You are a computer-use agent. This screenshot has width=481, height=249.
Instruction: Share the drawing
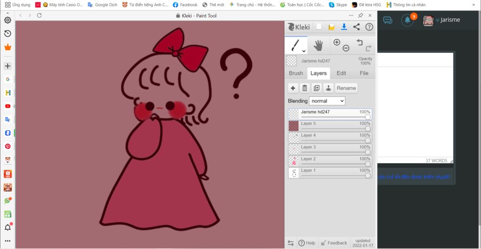(x=357, y=27)
